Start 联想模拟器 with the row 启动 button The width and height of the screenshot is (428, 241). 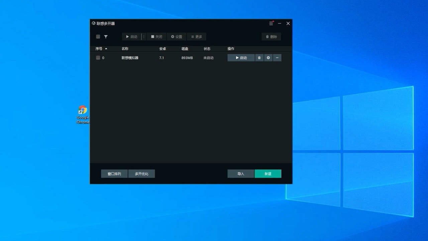point(241,58)
